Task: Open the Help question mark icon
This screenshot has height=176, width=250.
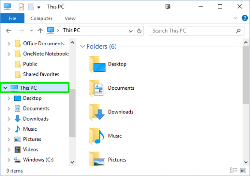Action: pos(245,18)
